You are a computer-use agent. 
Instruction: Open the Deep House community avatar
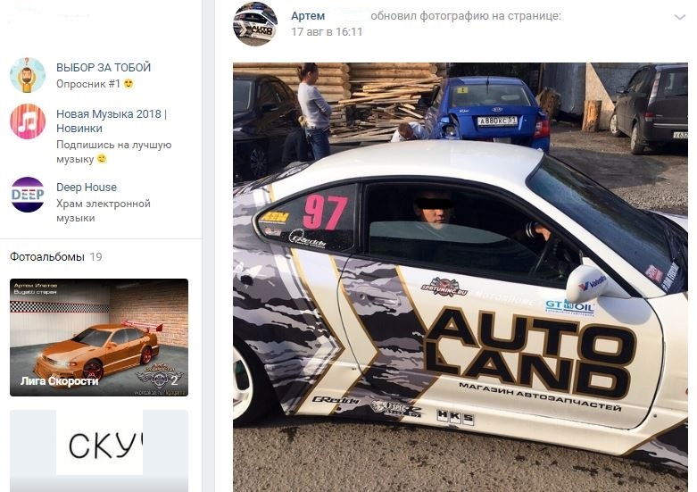click(x=28, y=195)
